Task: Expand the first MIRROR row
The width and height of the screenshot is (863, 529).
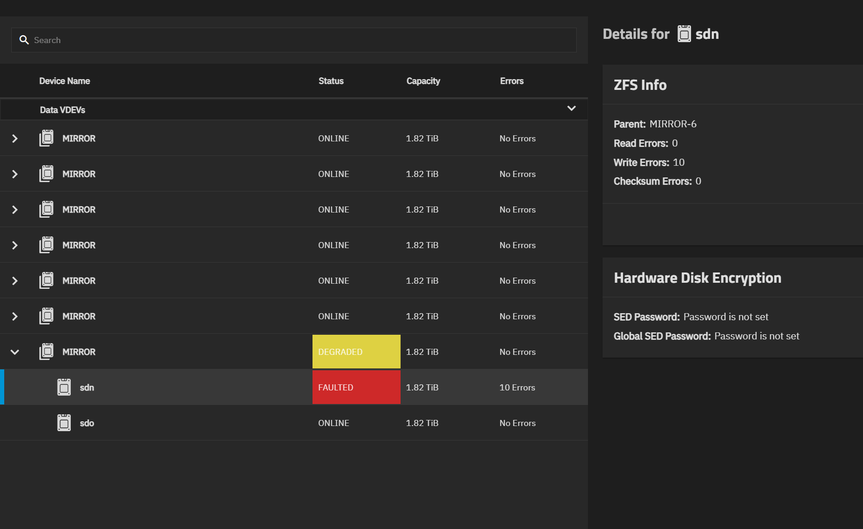Action: [x=15, y=139]
